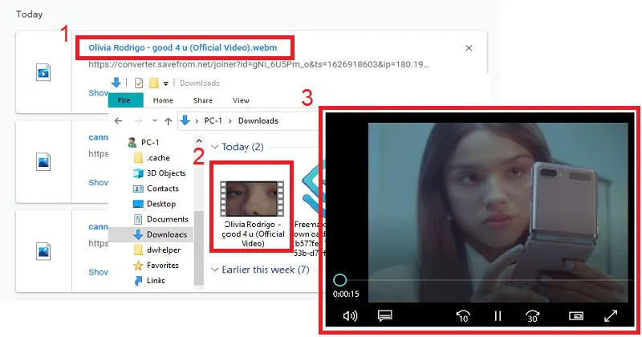Go back with the Explorer back arrow
Viewport: 642px width, 337px height.
pos(118,121)
